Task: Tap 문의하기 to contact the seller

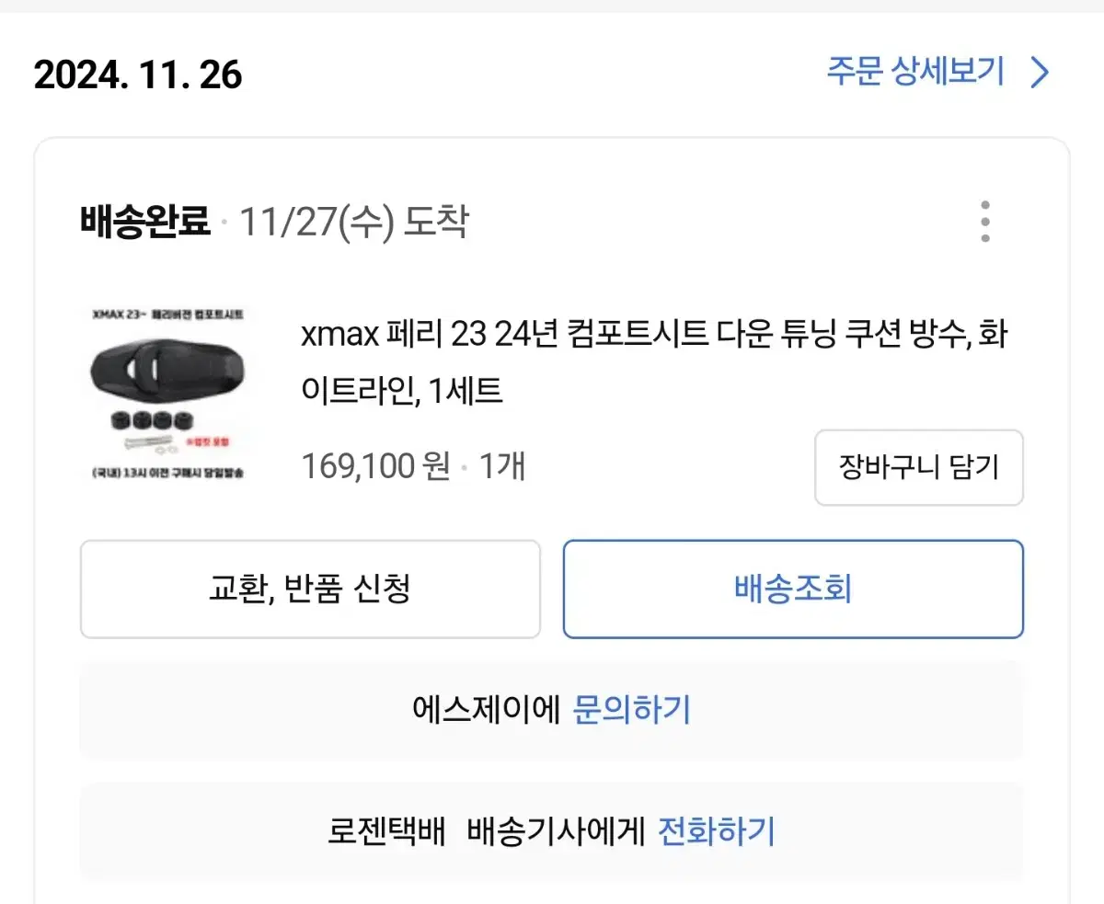Action: (x=631, y=710)
